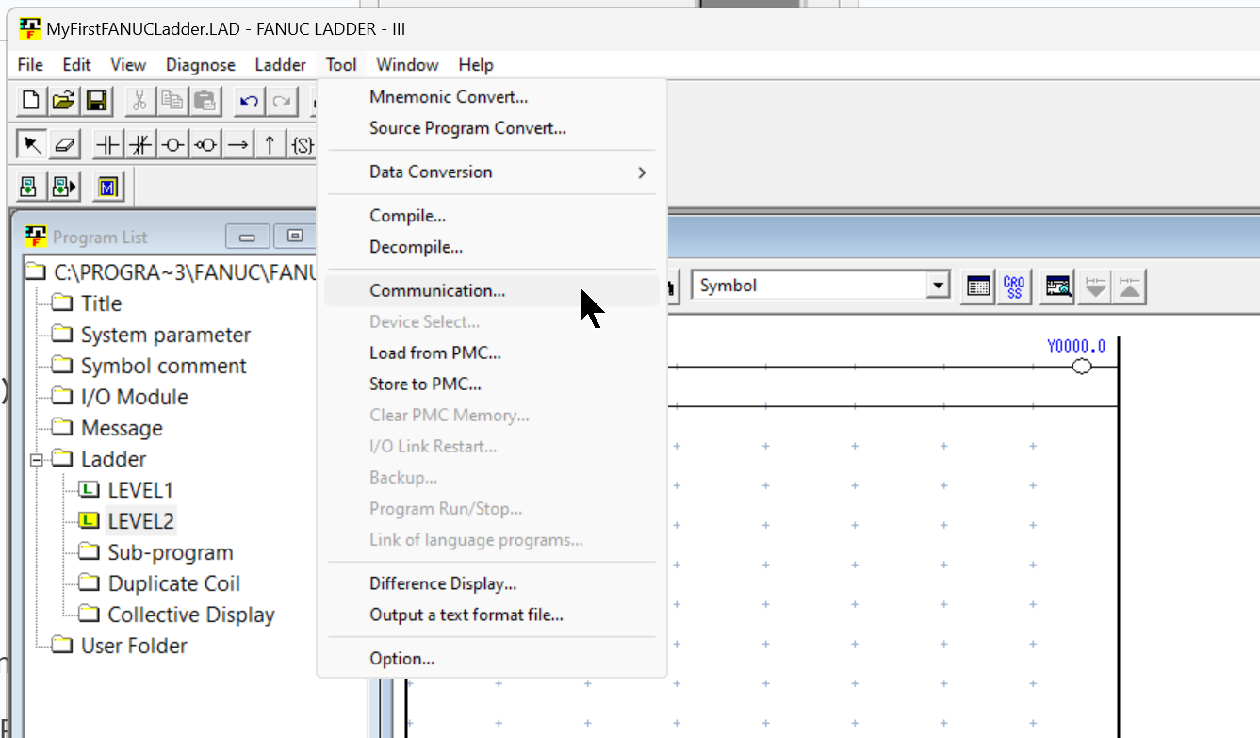Select System parameter in Program List
Image resolution: width=1260 pixels, height=738 pixels.
(166, 335)
